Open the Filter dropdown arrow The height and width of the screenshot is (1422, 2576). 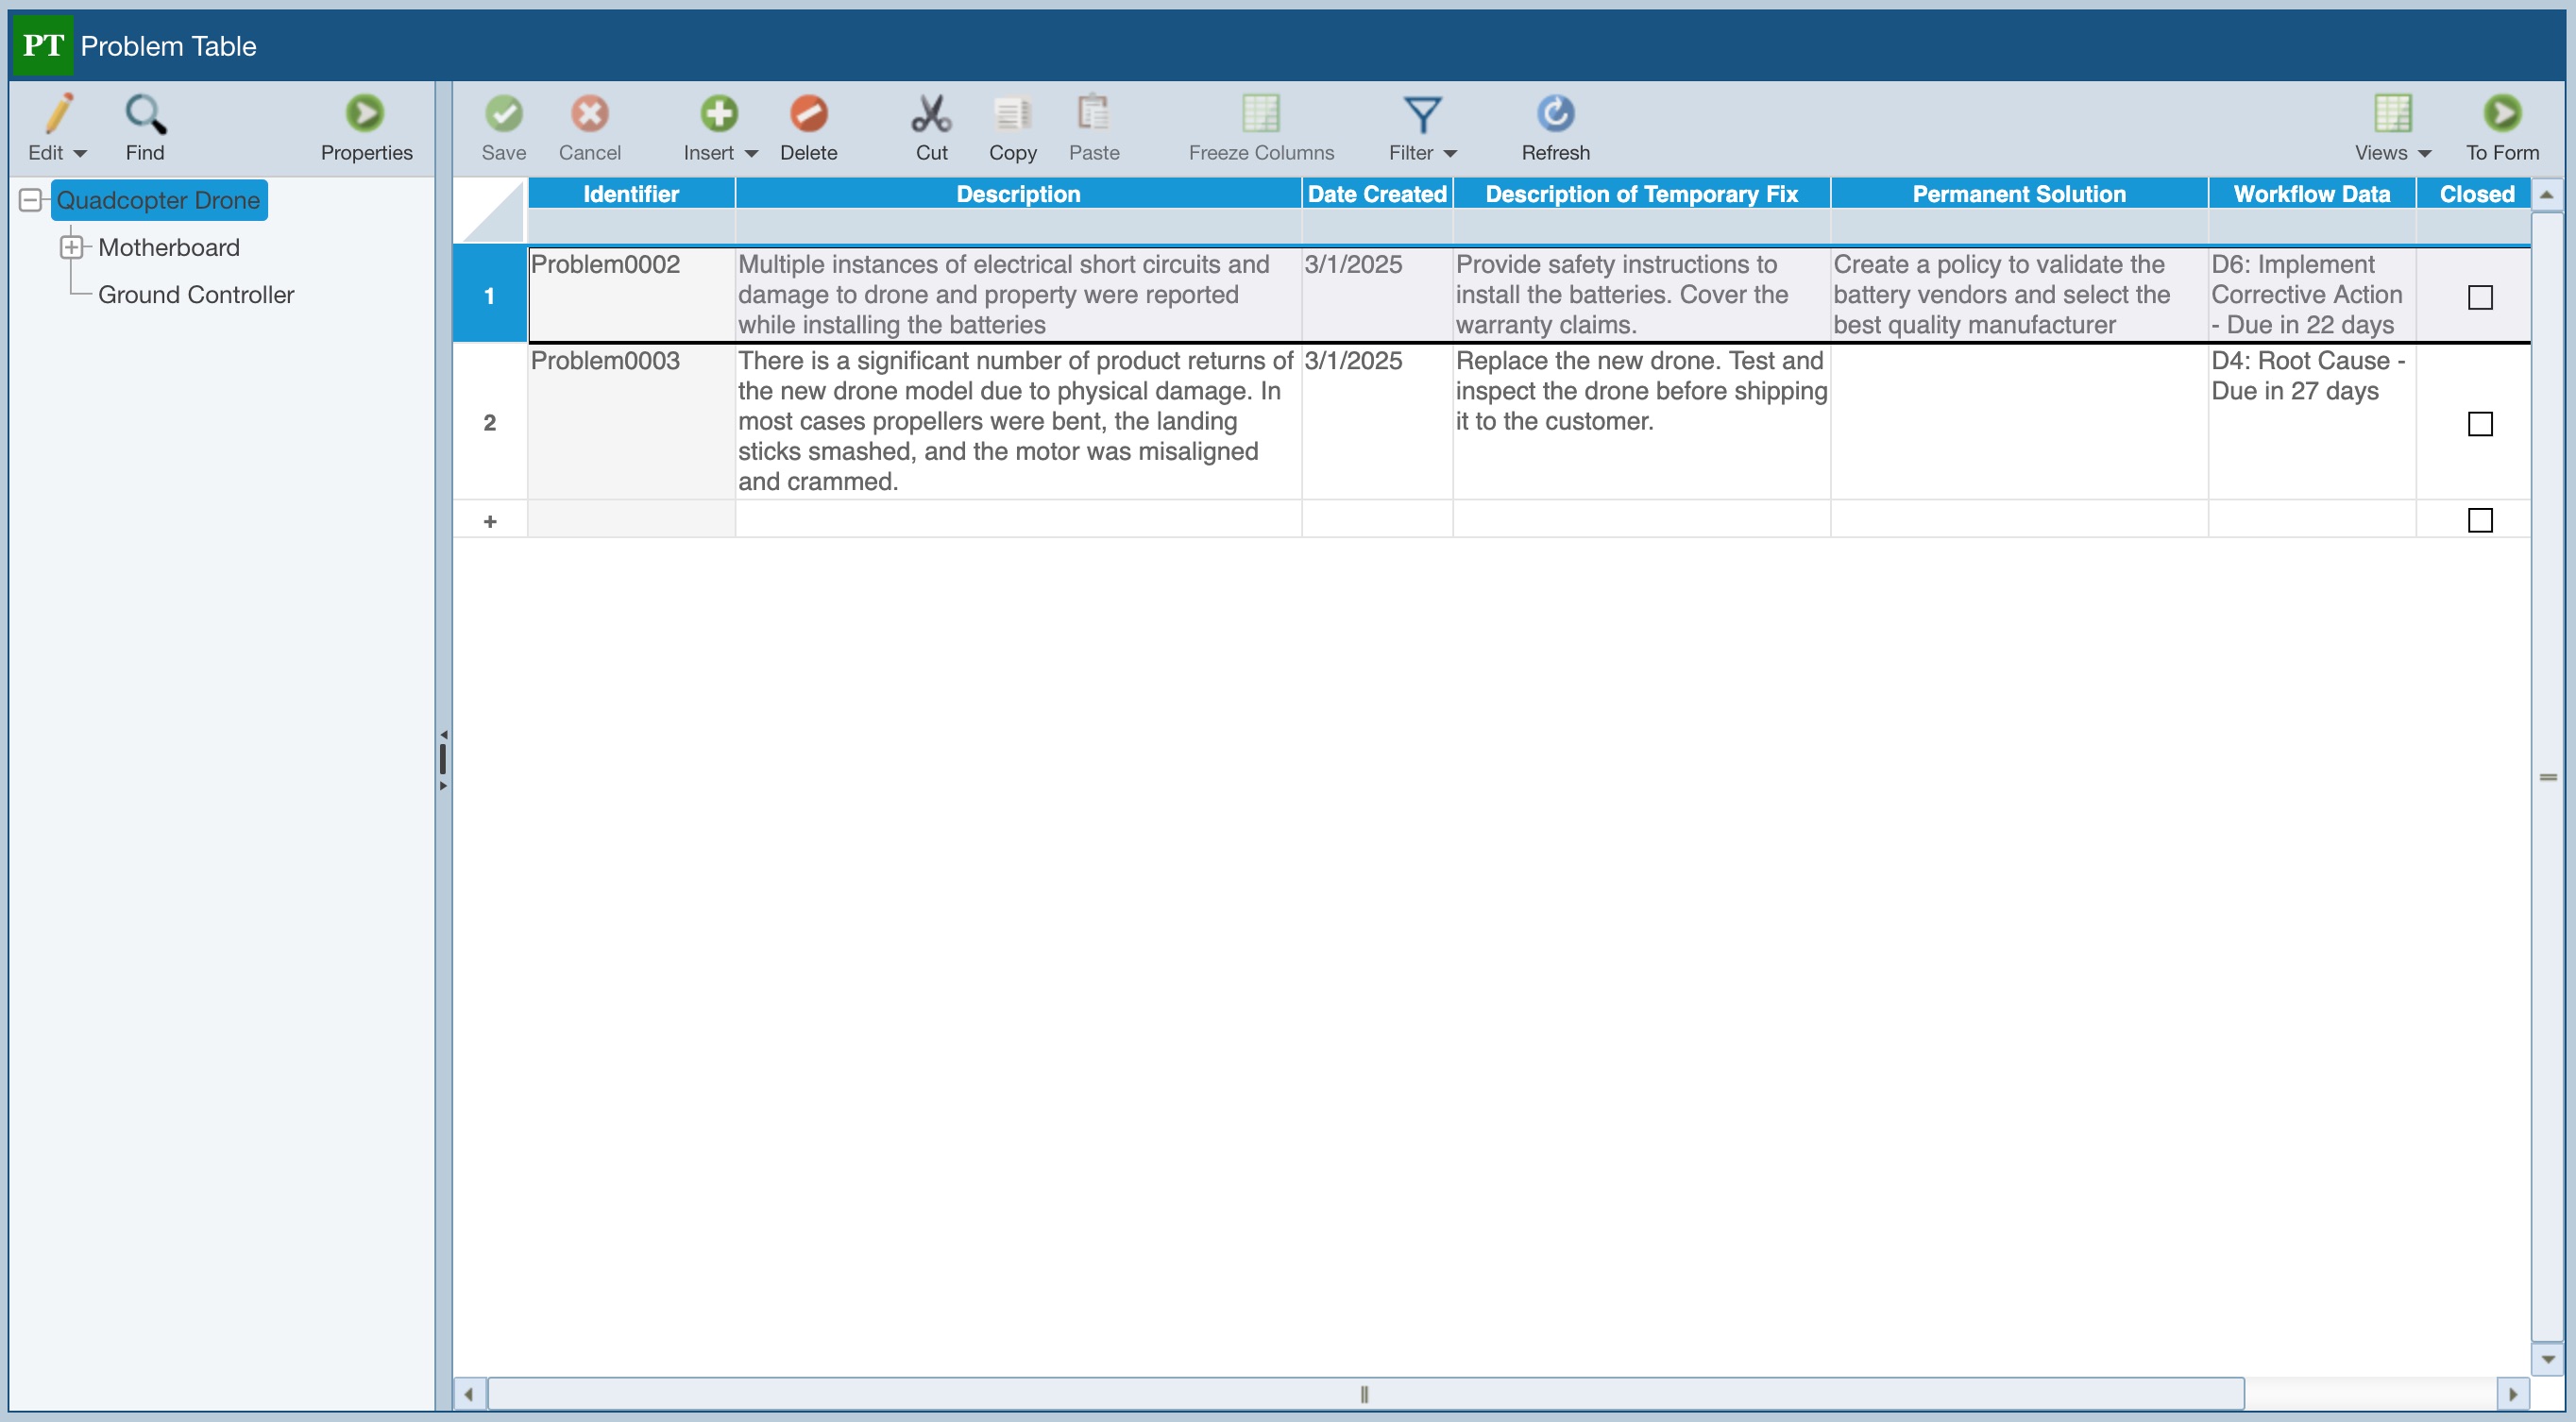[x=1450, y=153]
